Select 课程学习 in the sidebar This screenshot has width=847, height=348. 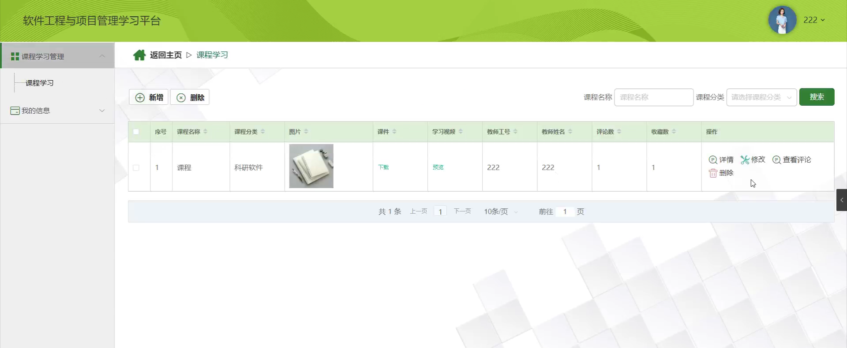click(x=40, y=83)
